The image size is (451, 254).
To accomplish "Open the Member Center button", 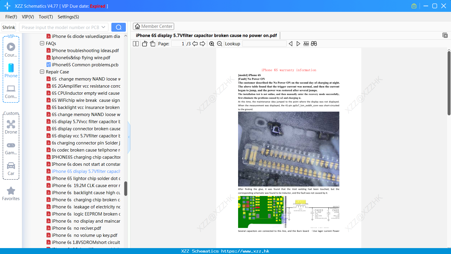I will pos(153,26).
